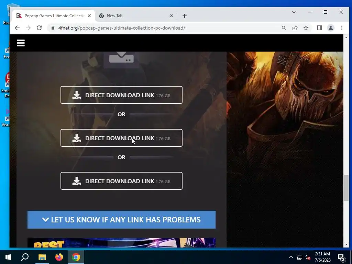Open File Explorer from taskbar

point(42,257)
